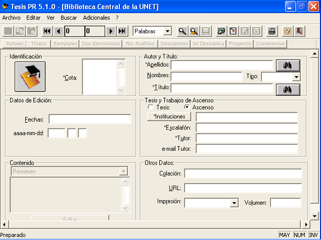Jump to the last record
Viewport: 321px width, 240px height.
tap(122, 31)
